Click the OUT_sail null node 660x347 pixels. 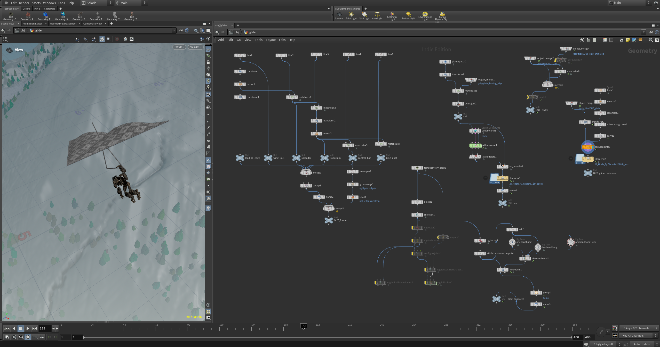point(502,203)
